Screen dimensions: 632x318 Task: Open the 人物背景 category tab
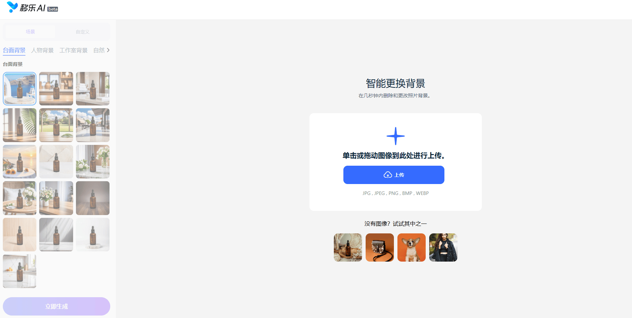tap(42, 50)
